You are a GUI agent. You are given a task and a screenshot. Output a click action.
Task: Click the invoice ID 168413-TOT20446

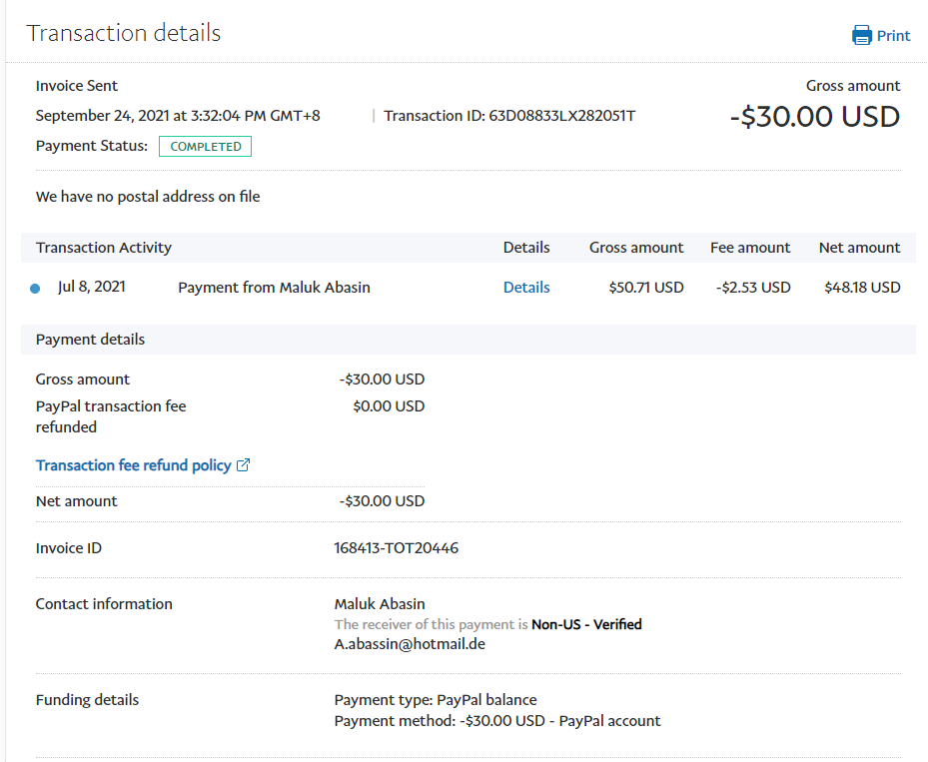point(397,548)
